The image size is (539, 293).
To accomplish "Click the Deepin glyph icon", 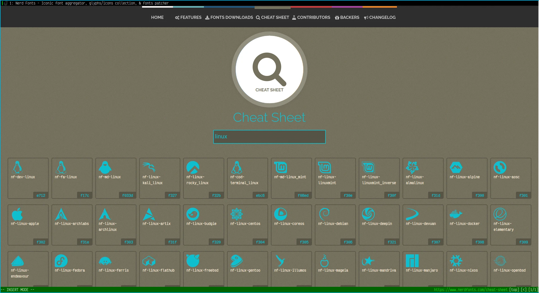I will click(x=368, y=214).
